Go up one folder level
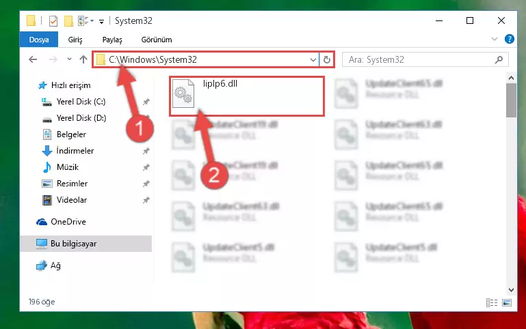 [x=83, y=59]
